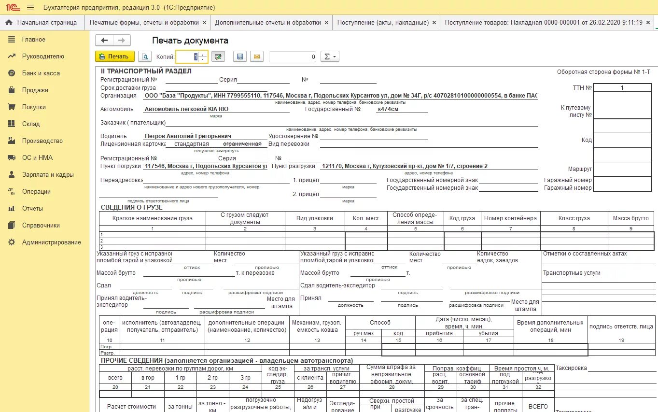658x412 pixels.
Task: Click the state number к474см
Action: pos(388,109)
